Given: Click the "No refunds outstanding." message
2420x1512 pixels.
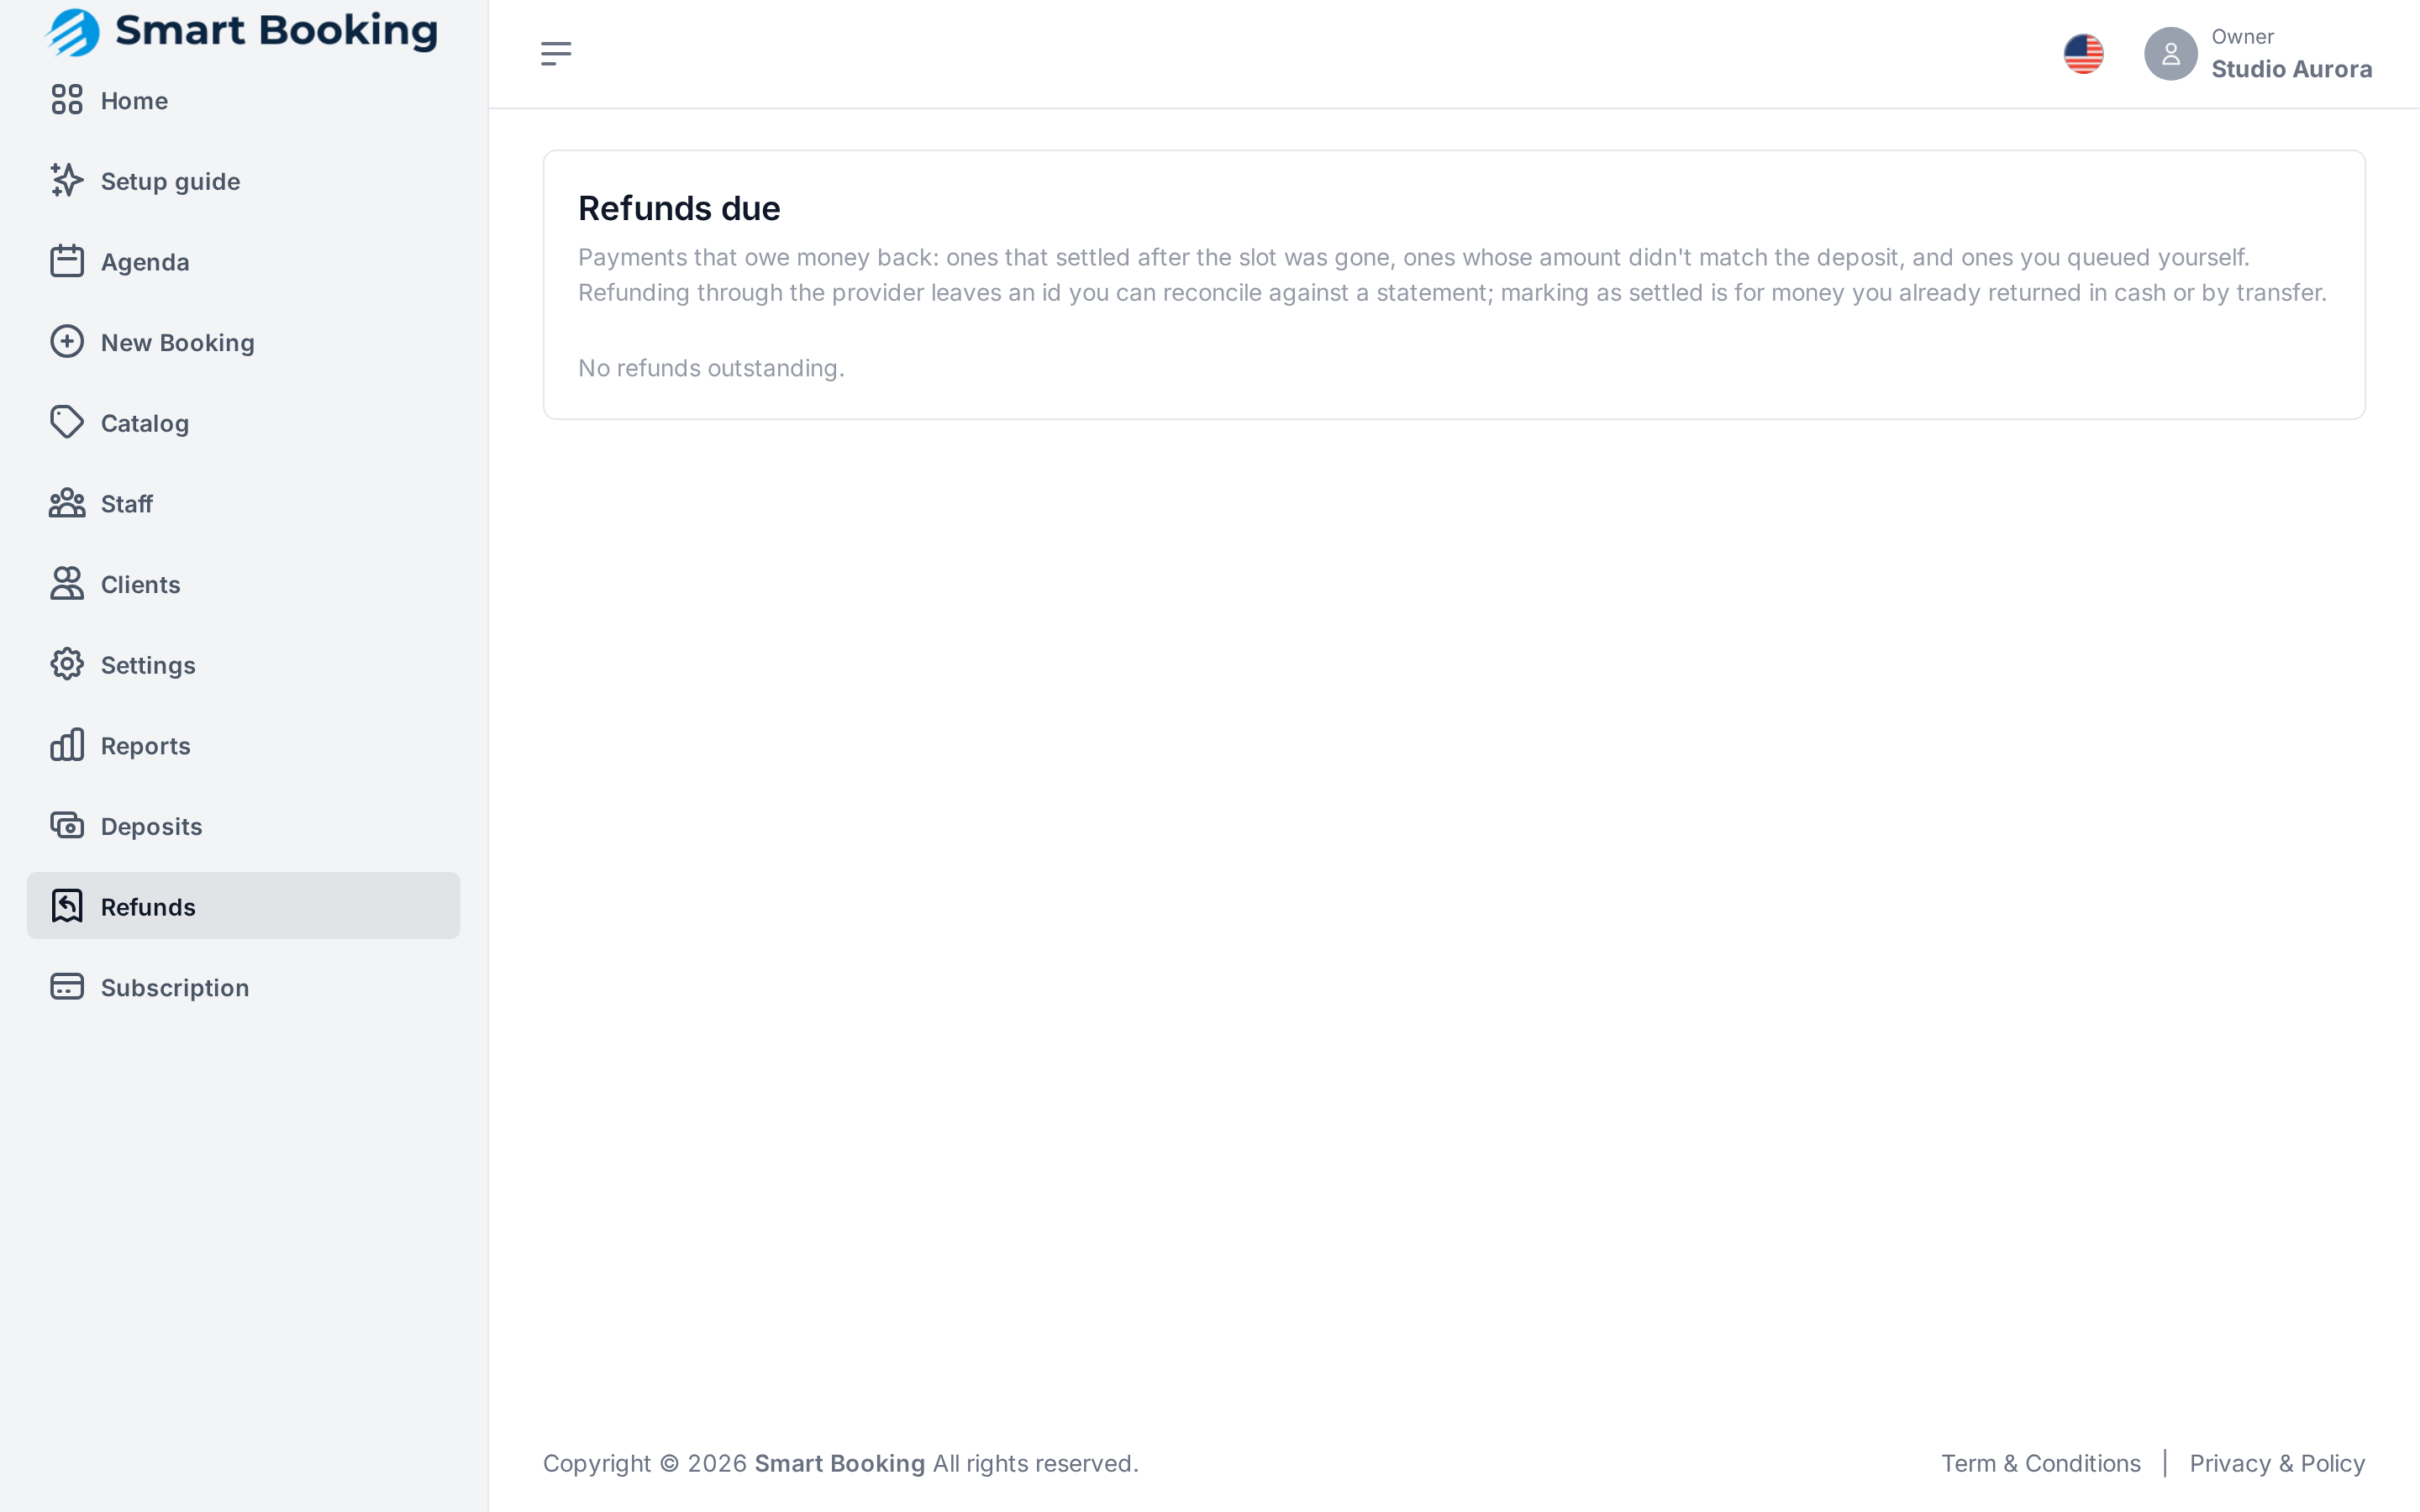Looking at the screenshot, I should tap(711, 368).
